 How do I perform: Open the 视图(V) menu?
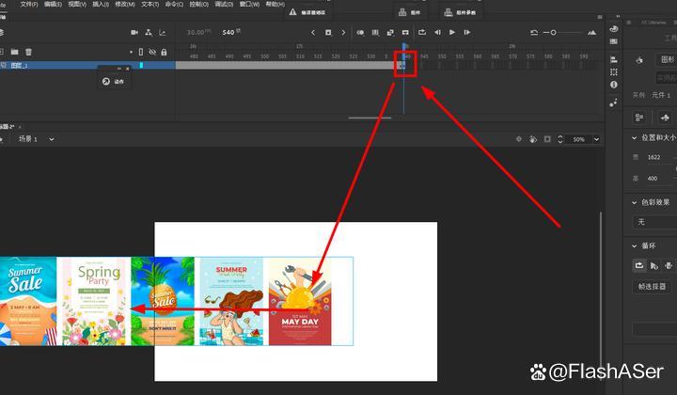[77, 4]
